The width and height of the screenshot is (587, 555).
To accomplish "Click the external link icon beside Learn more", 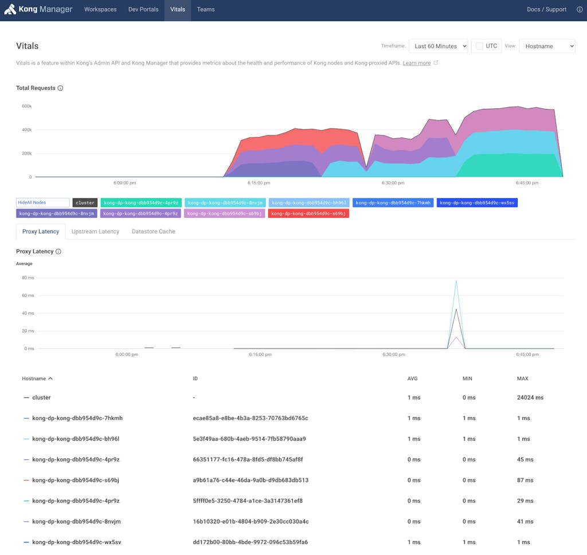I will [x=436, y=63].
